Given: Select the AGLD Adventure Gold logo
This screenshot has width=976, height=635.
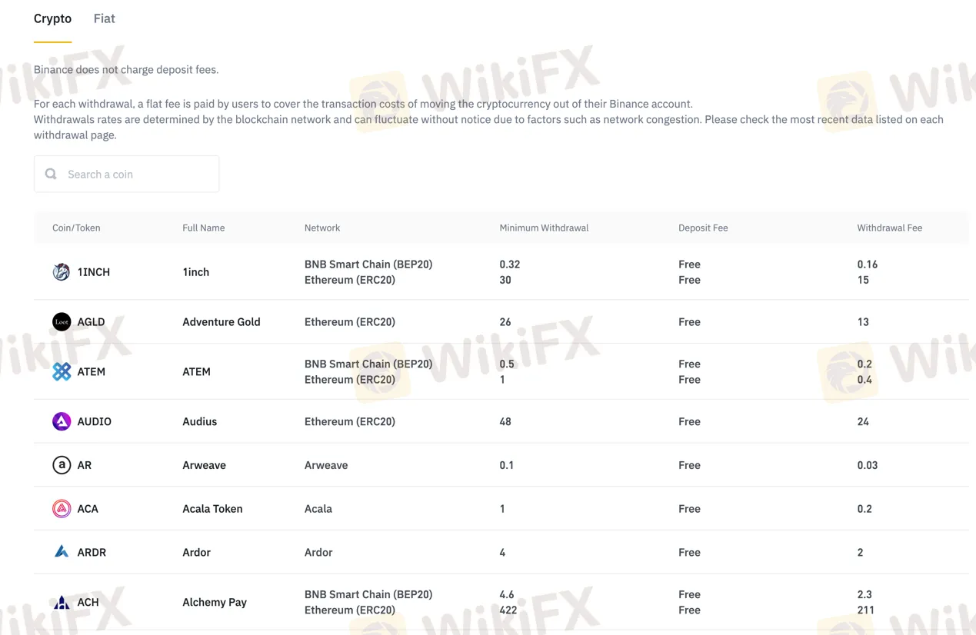Looking at the screenshot, I should click(61, 321).
